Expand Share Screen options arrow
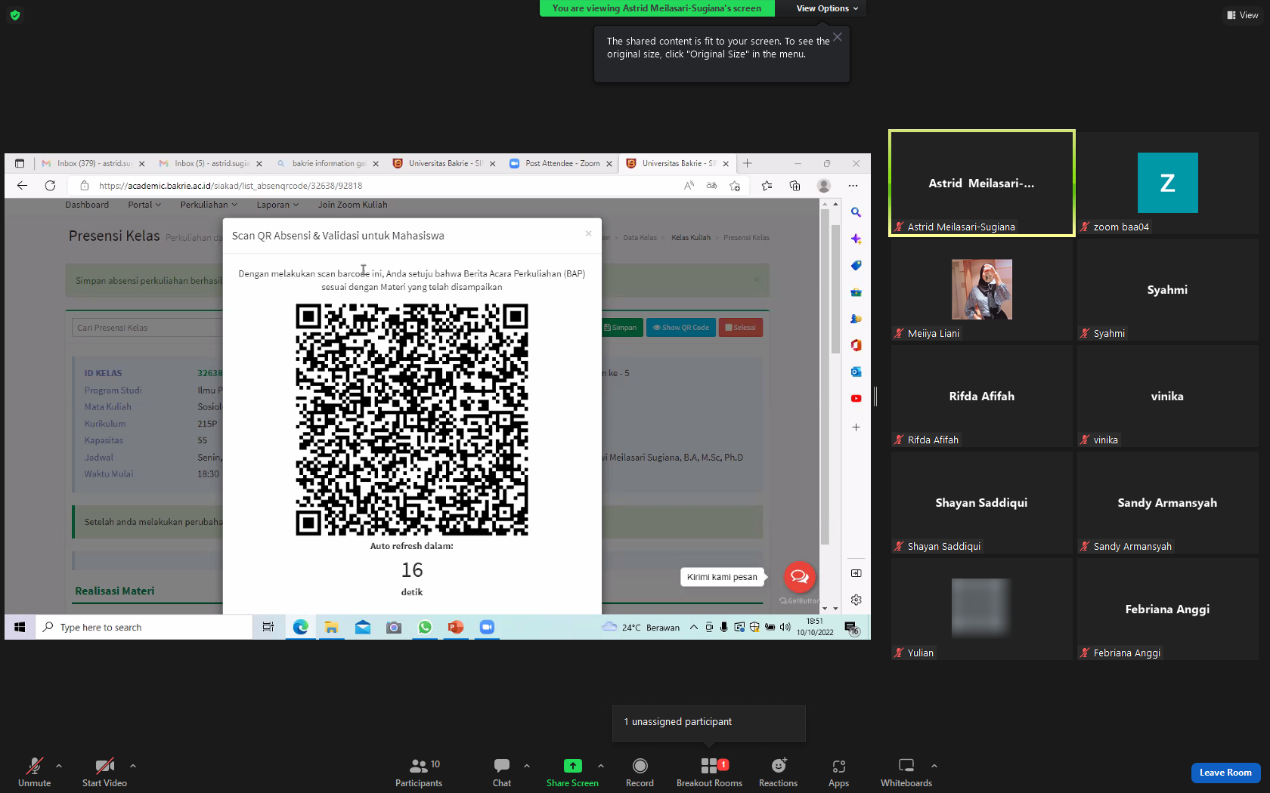The width and height of the screenshot is (1270, 793). point(601,766)
